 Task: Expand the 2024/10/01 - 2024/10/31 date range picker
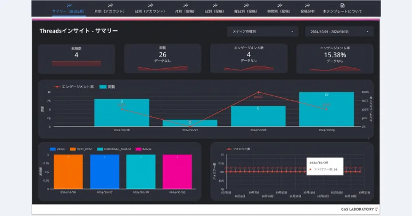click(x=339, y=32)
